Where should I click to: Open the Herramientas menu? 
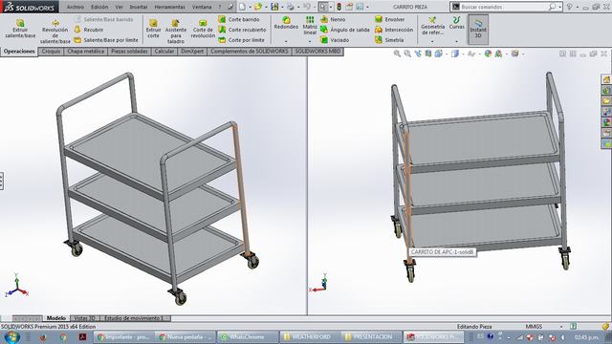click(170, 7)
